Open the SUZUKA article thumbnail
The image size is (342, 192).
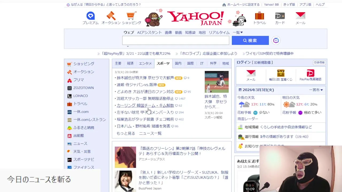click(125, 181)
